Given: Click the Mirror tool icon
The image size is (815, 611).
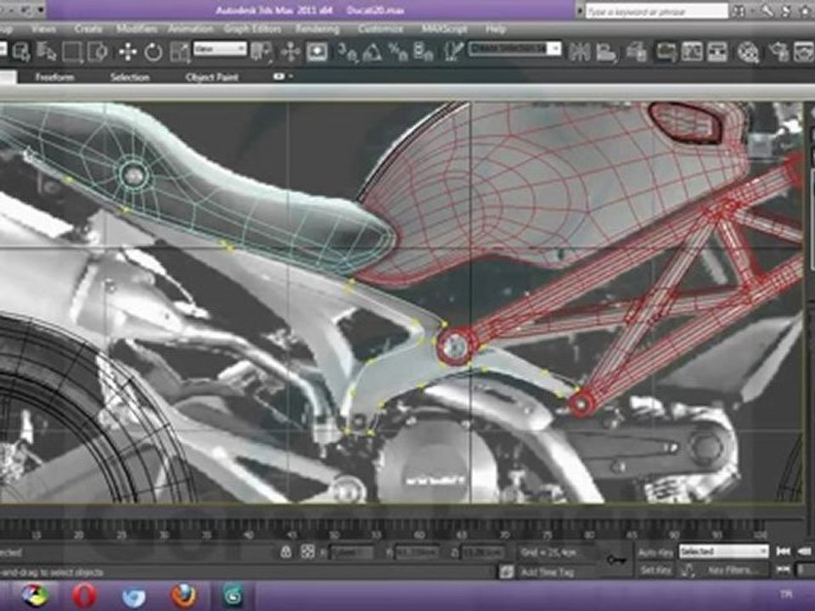Looking at the screenshot, I should click(x=579, y=52).
